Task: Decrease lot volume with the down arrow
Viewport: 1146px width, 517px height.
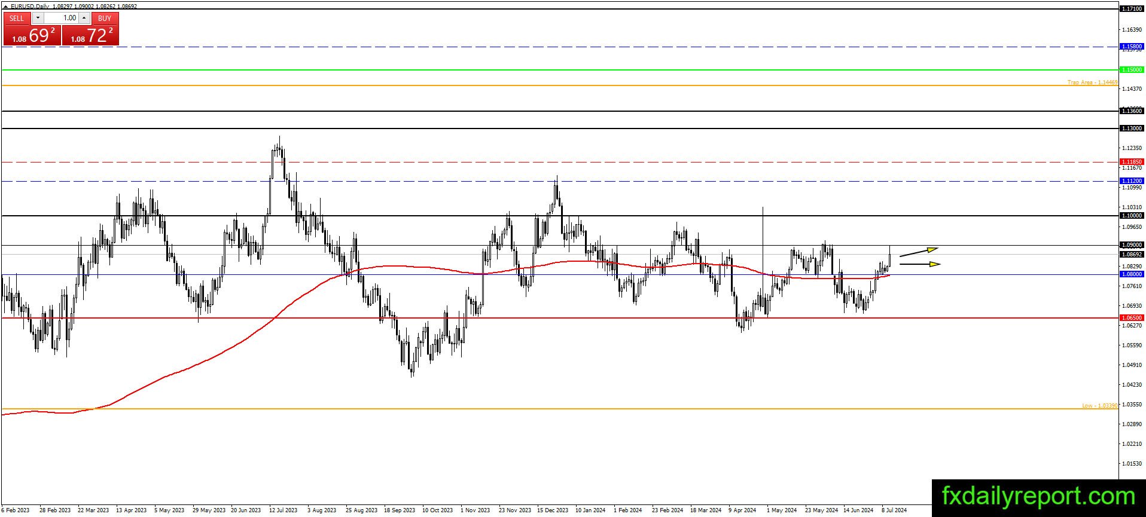Action: [x=38, y=18]
